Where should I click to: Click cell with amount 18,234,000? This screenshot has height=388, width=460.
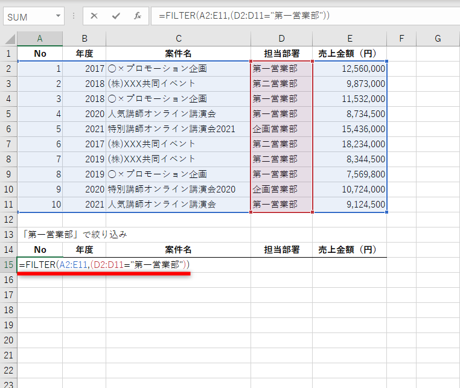350,144
